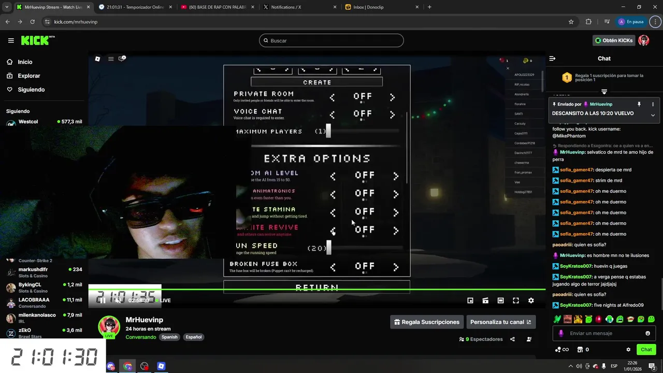Click the Obtén KICKs button
The height and width of the screenshot is (373, 663).
pyautogui.click(x=614, y=40)
